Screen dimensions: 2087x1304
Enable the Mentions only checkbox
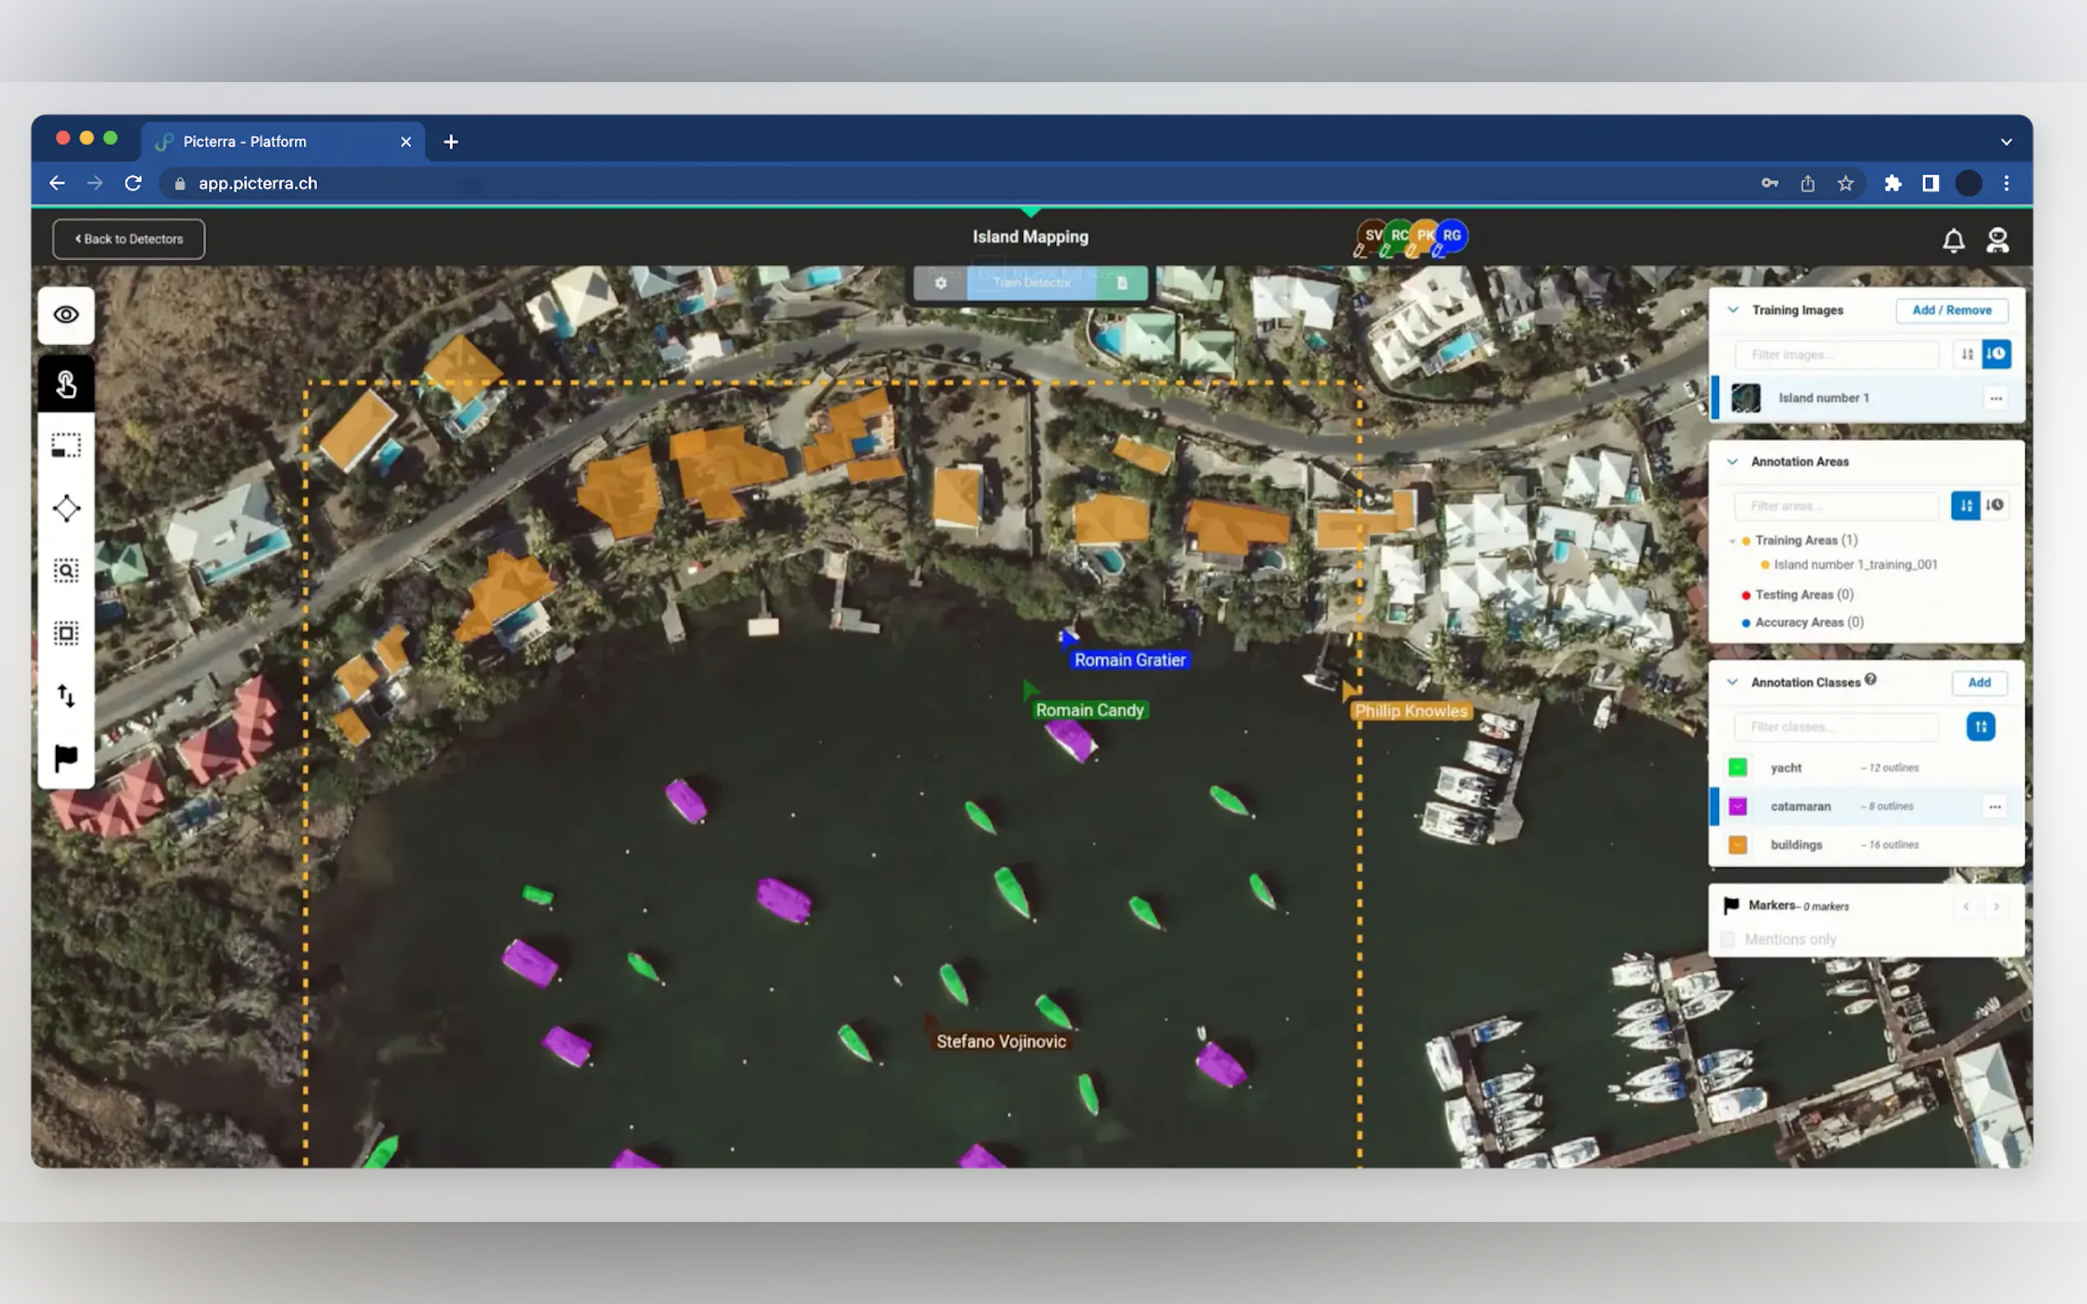pyautogui.click(x=1727, y=939)
